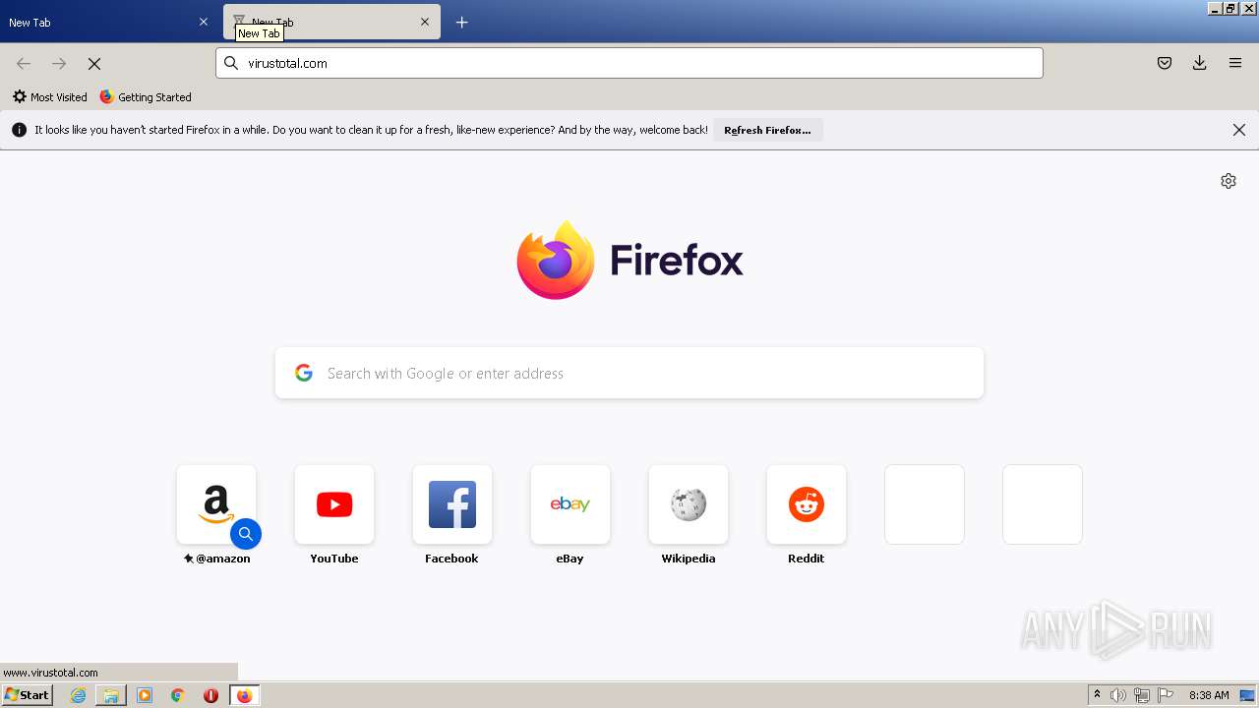
Task: Open the Downloads panel
Action: [1200, 63]
